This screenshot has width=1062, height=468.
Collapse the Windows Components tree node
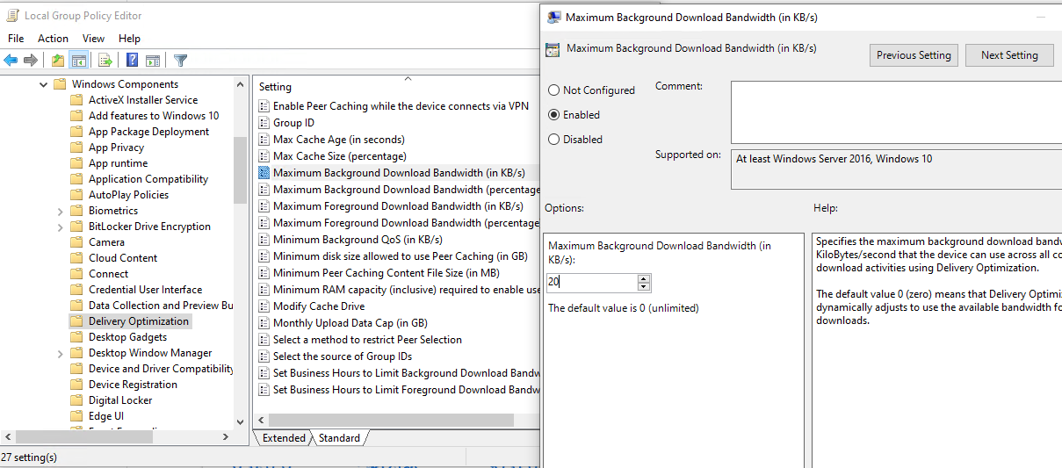pyautogui.click(x=43, y=84)
